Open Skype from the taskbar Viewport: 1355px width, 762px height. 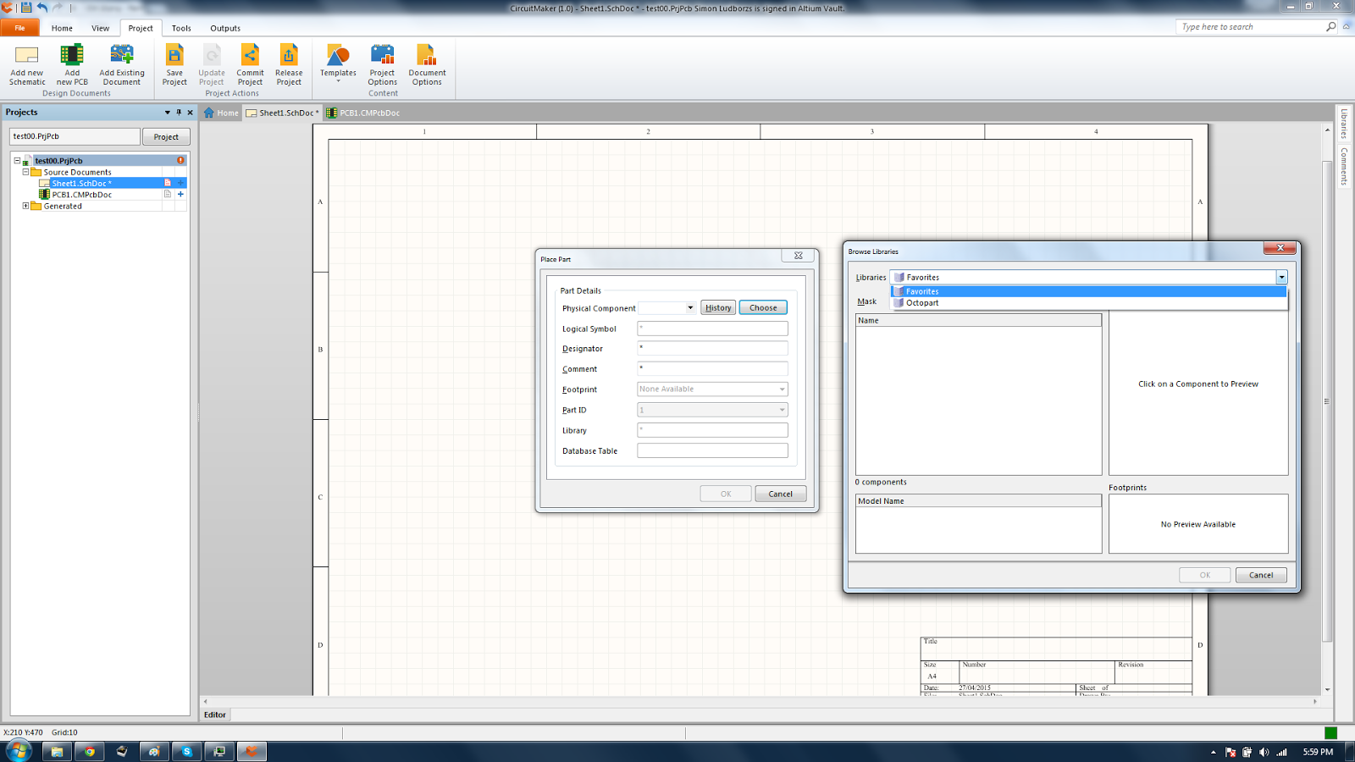187,751
